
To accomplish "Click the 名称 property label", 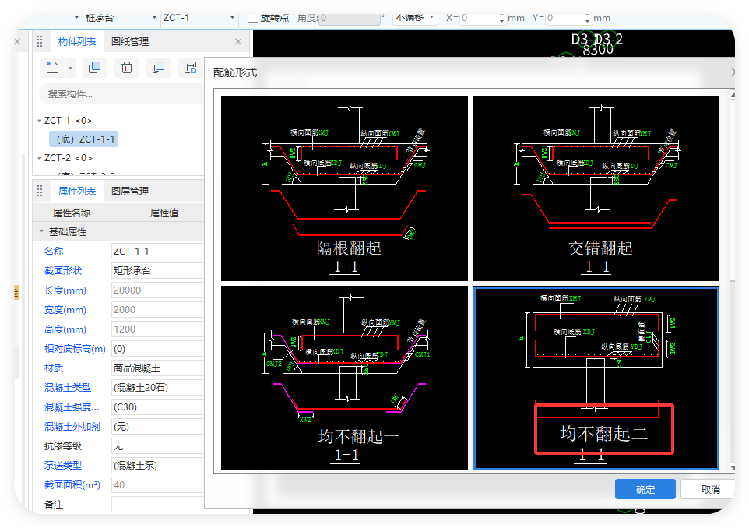I will click(x=54, y=252).
